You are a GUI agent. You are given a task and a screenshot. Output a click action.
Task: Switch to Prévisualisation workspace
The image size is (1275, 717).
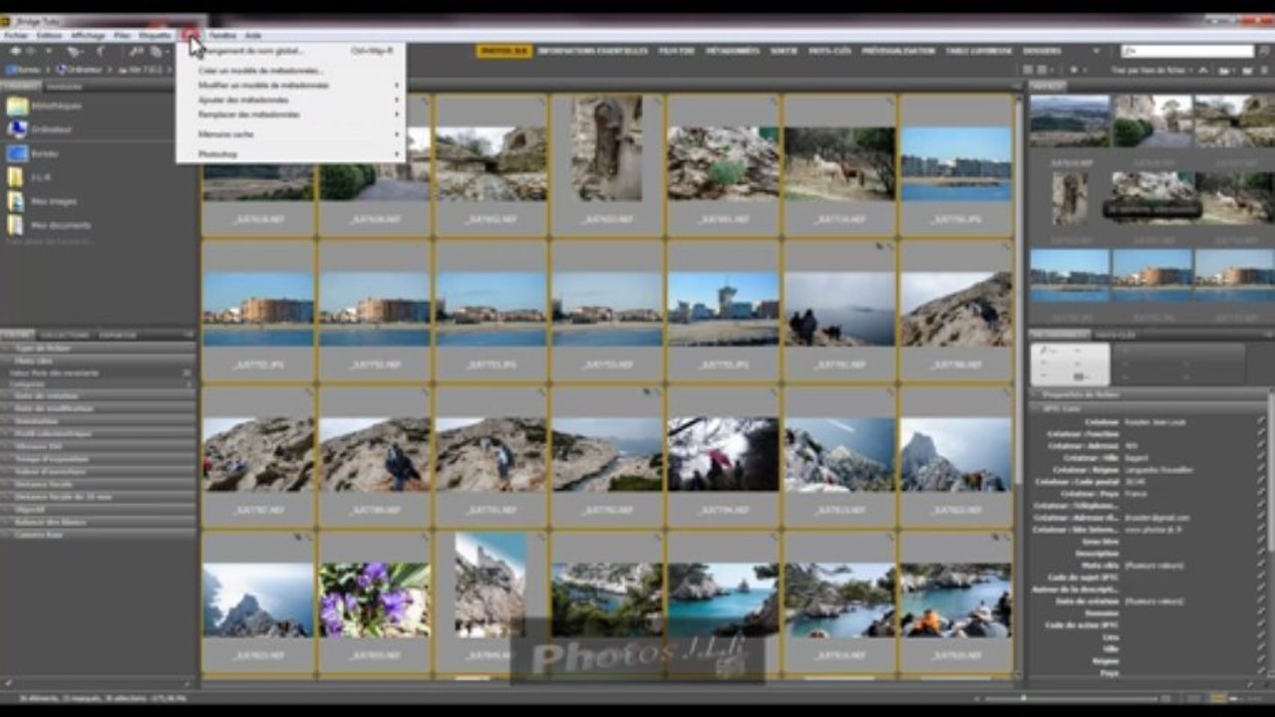pyautogui.click(x=897, y=51)
